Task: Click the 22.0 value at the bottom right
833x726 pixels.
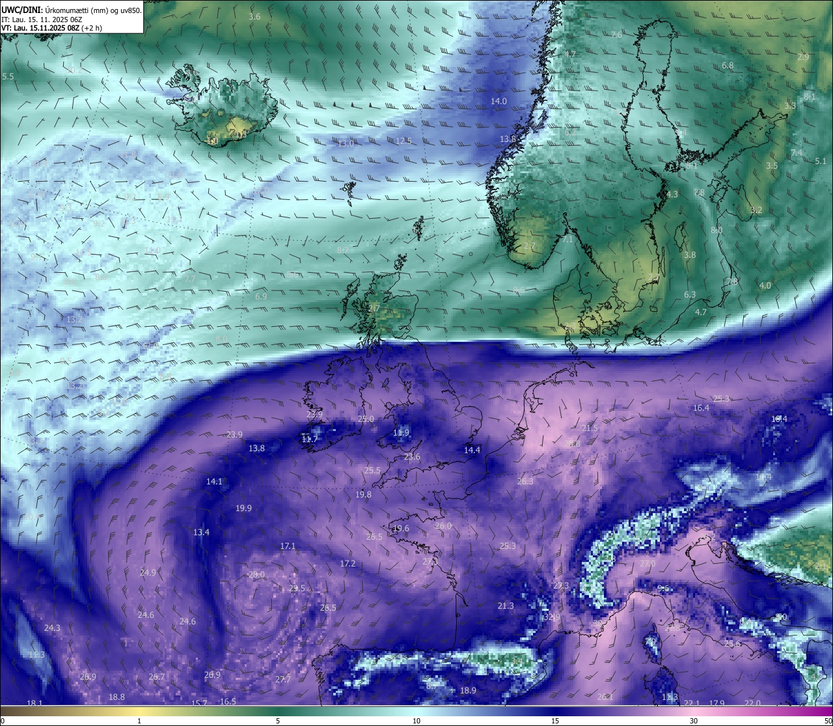Action: click(752, 703)
